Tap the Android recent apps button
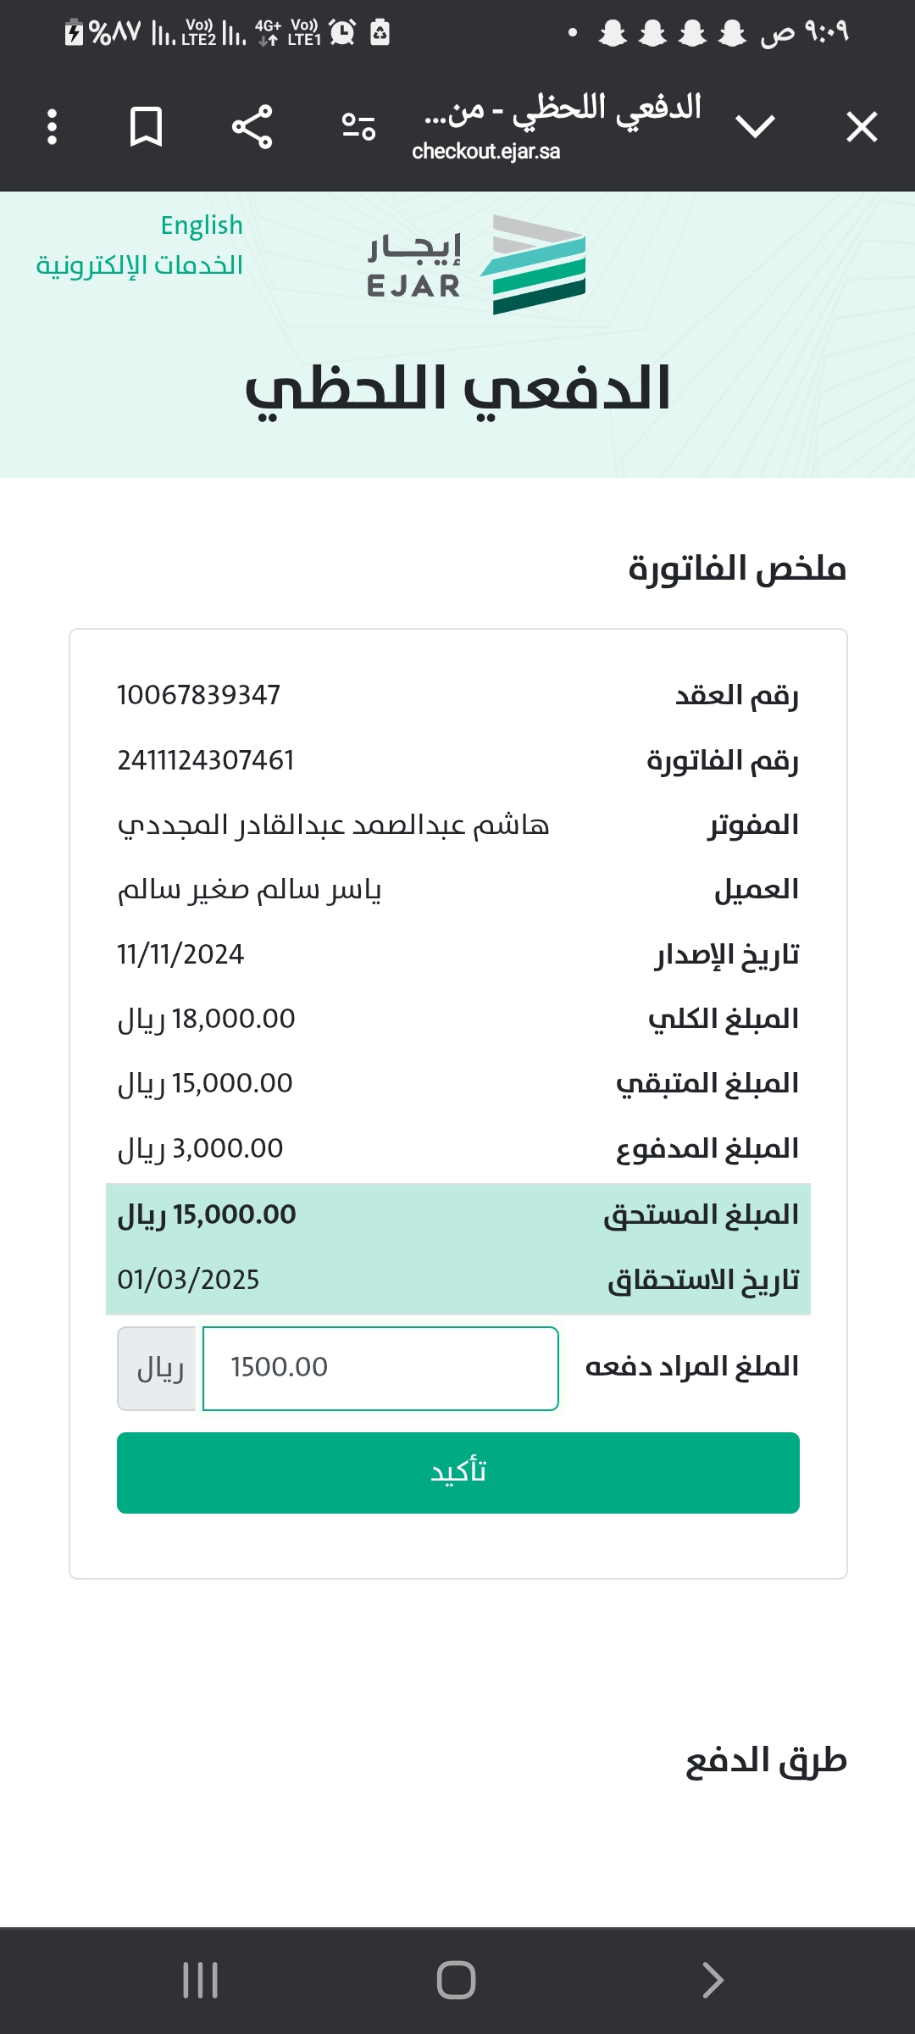915x2034 pixels. [x=201, y=1981]
